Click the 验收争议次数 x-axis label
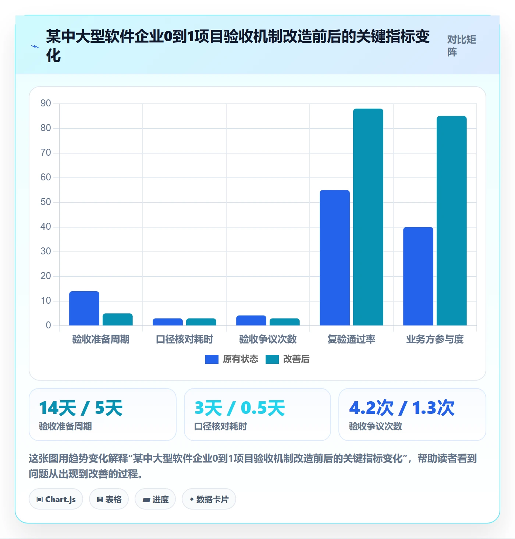The image size is (515, 539). (x=268, y=339)
